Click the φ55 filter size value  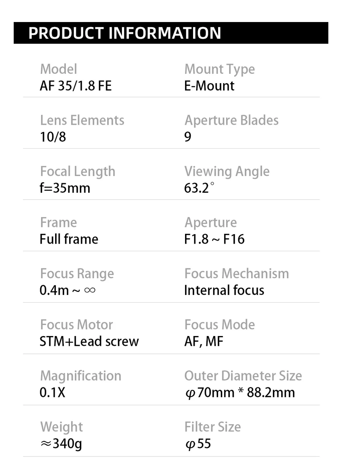point(198,444)
